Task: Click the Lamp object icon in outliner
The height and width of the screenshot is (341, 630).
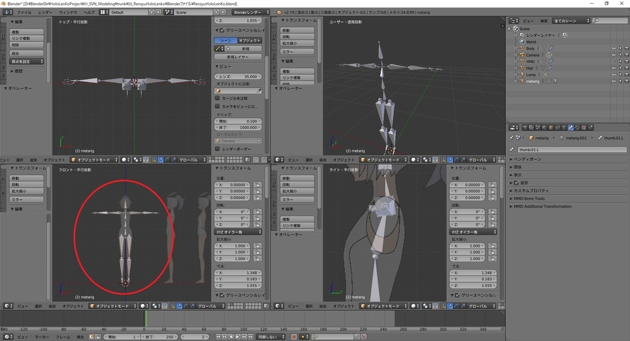Action: click(x=522, y=74)
